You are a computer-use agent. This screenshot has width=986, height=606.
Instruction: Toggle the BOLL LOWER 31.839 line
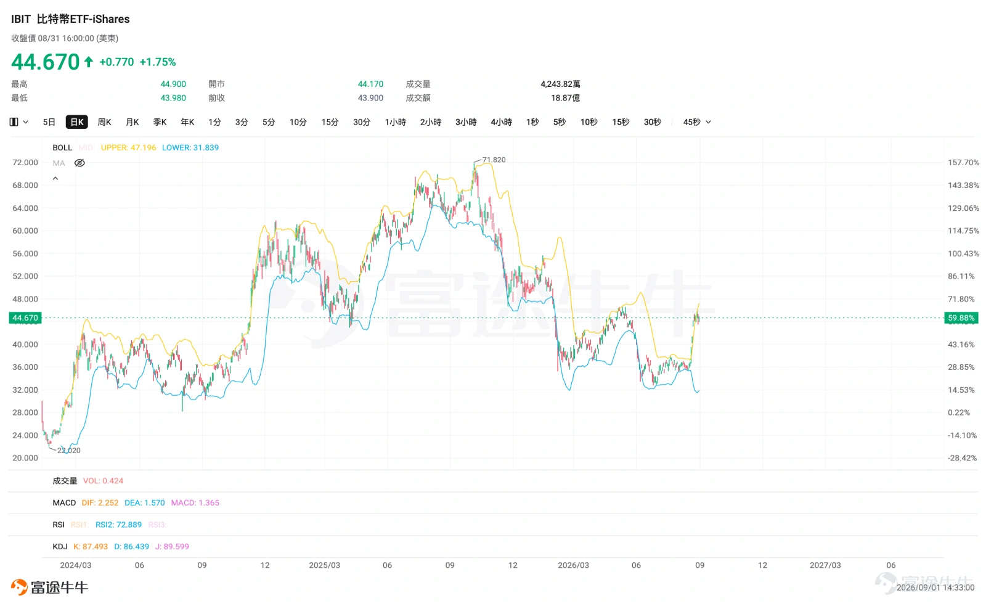tap(190, 147)
